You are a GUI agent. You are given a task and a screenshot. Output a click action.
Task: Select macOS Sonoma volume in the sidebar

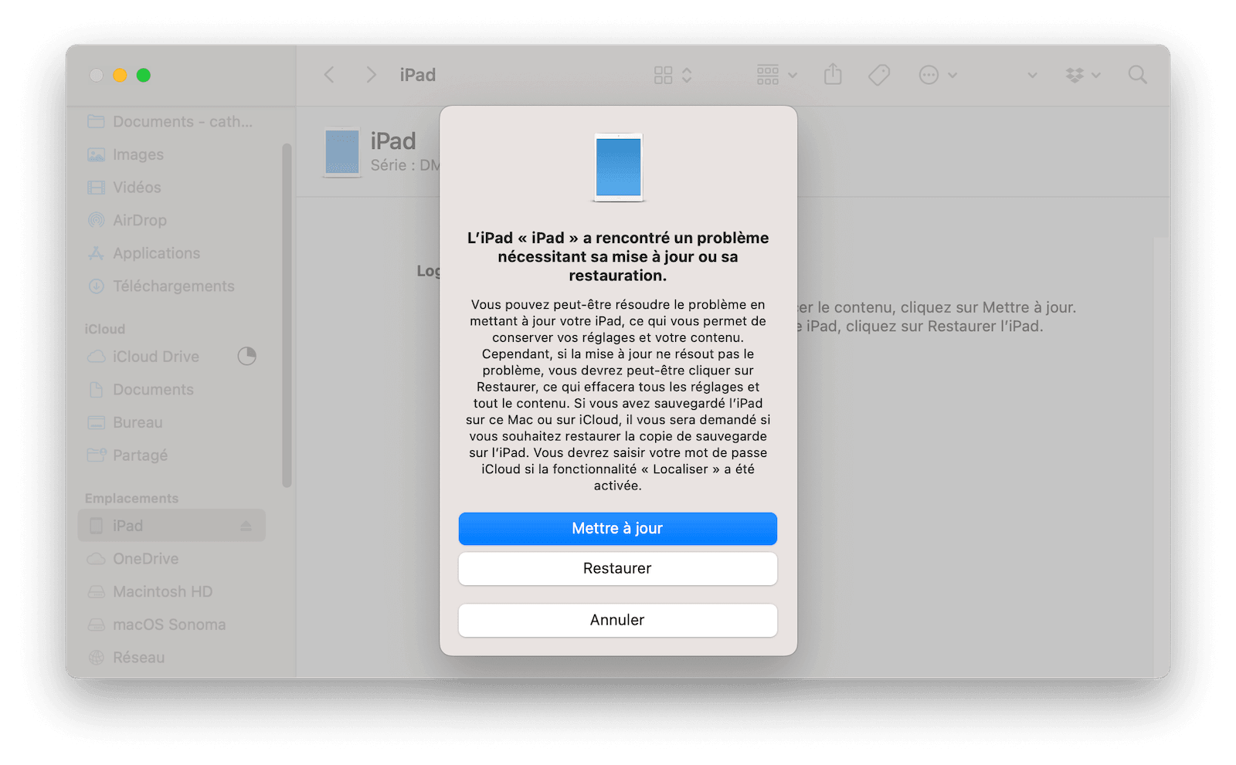click(x=171, y=625)
